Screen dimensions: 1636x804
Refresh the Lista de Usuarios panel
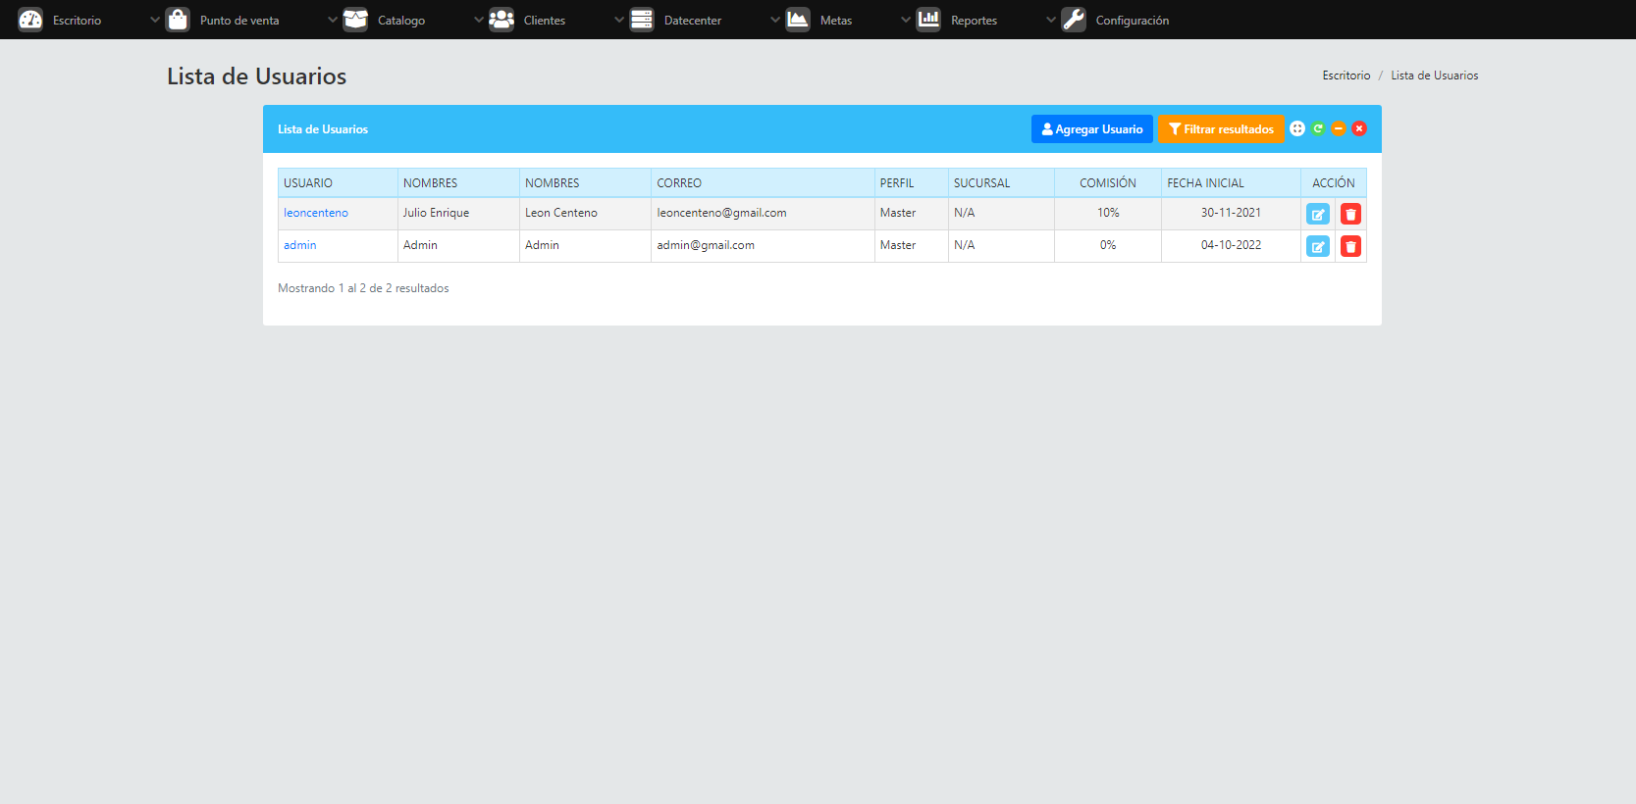click(x=1318, y=128)
